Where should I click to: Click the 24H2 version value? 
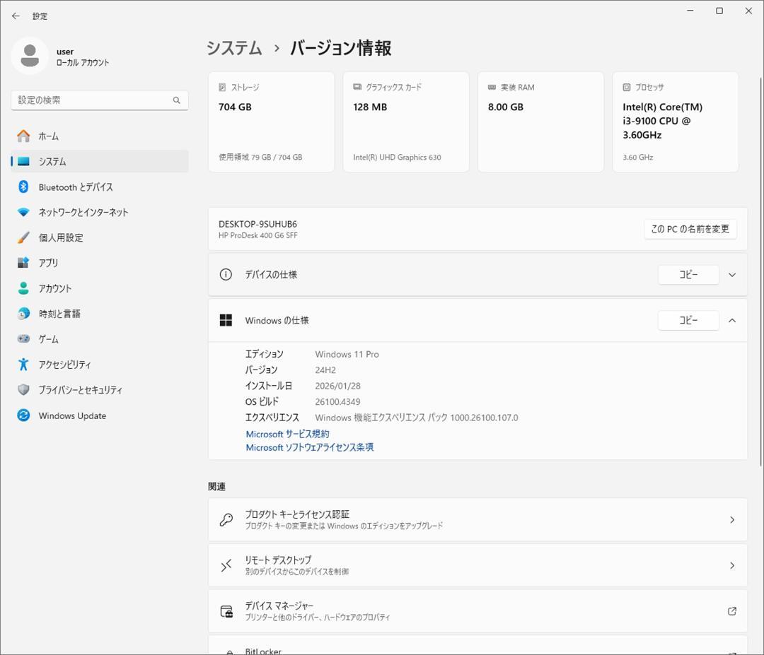pos(325,370)
